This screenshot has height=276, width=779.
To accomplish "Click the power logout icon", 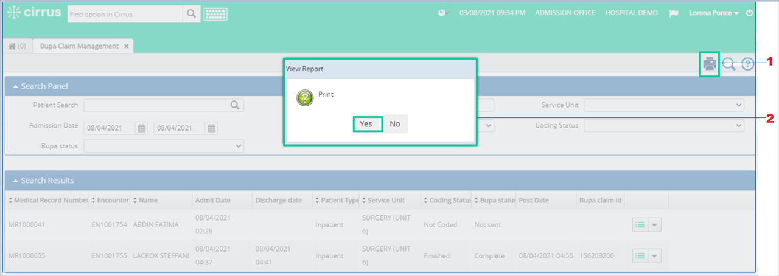I will (x=749, y=13).
